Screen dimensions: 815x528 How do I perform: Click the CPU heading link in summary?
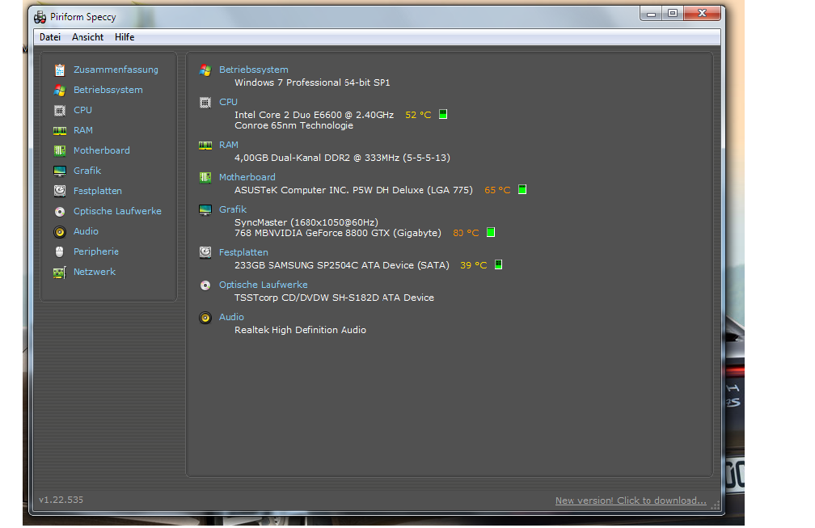click(228, 103)
